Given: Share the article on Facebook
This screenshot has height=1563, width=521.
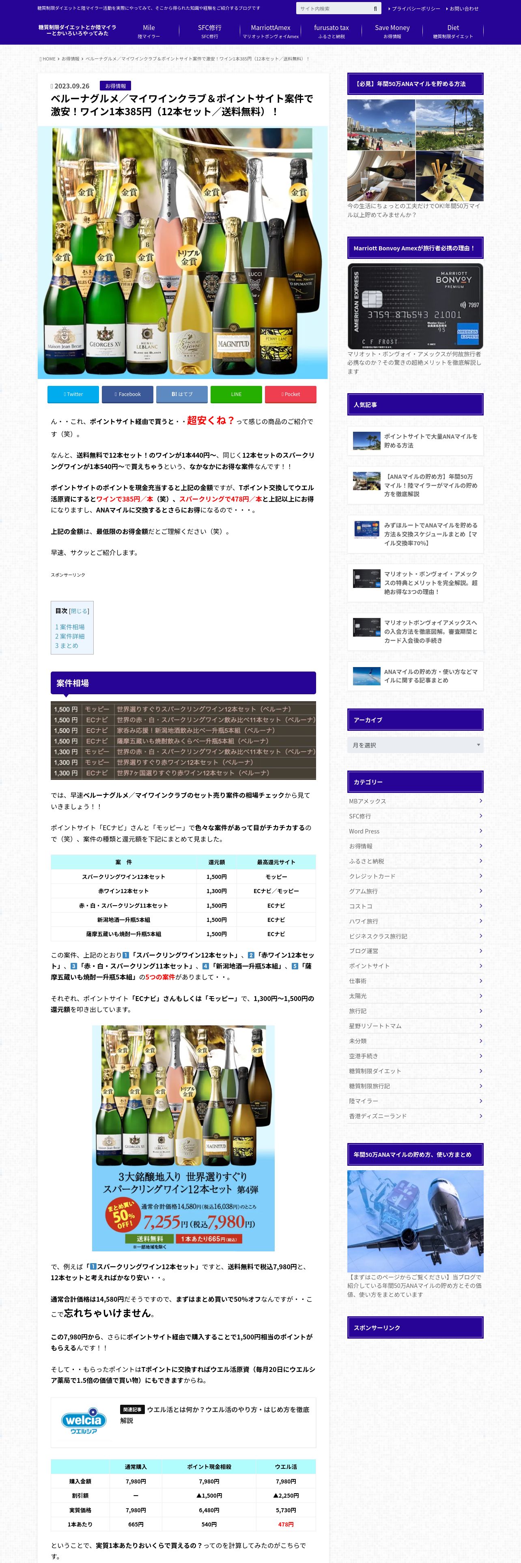Looking at the screenshot, I should [127, 394].
